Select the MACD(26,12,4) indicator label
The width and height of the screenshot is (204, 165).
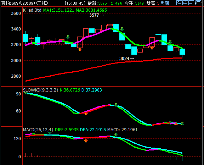[38, 130]
